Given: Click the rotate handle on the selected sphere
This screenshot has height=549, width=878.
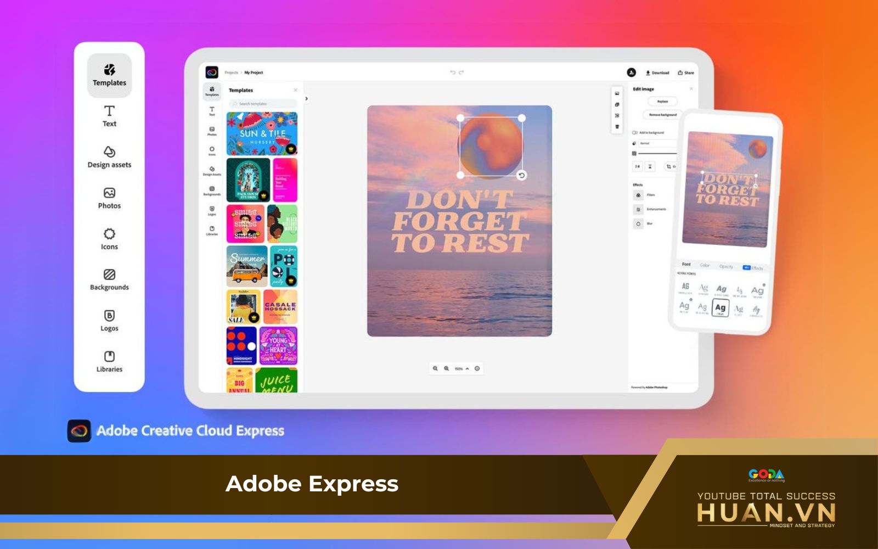Looking at the screenshot, I should (x=522, y=176).
